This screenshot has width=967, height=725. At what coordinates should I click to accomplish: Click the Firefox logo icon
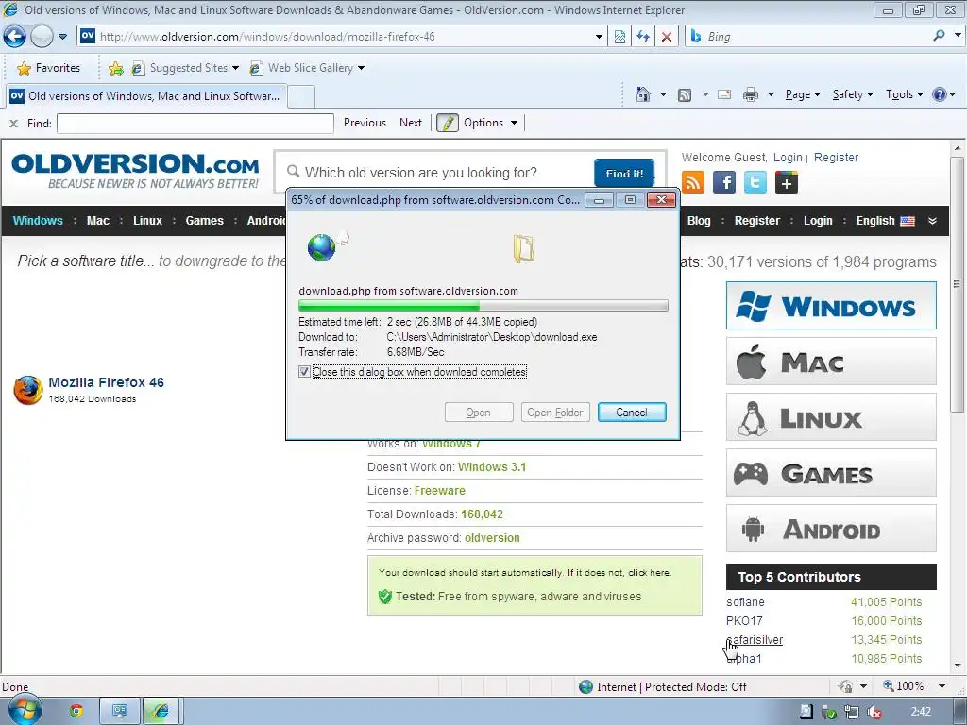28,390
